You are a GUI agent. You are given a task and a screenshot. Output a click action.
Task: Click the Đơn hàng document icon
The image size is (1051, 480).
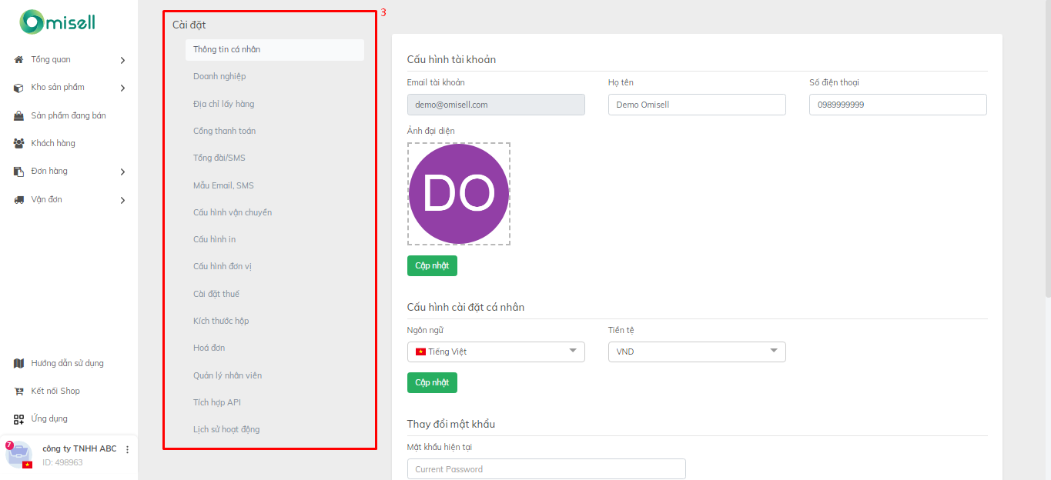tap(18, 172)
